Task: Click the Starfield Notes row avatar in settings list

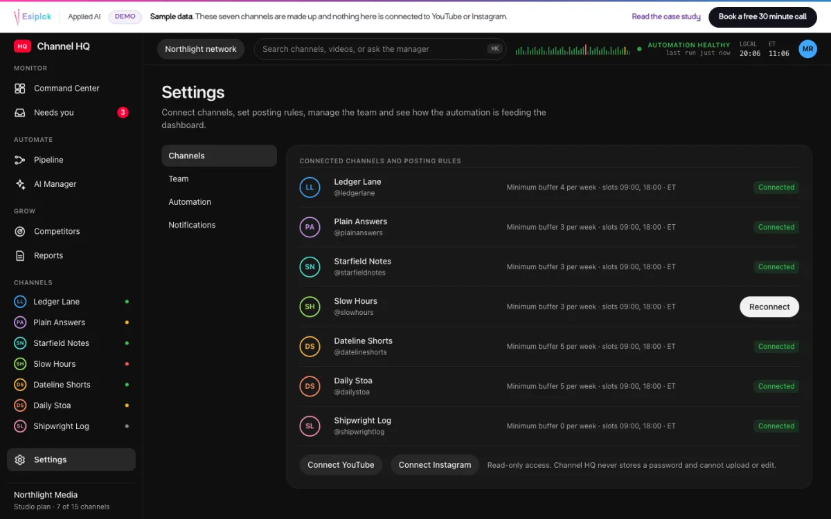Action: [310, 267]
